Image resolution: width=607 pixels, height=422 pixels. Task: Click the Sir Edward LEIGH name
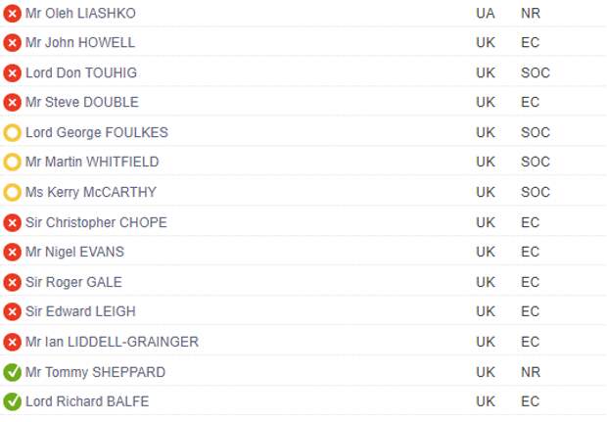click(x=80, y=311)
